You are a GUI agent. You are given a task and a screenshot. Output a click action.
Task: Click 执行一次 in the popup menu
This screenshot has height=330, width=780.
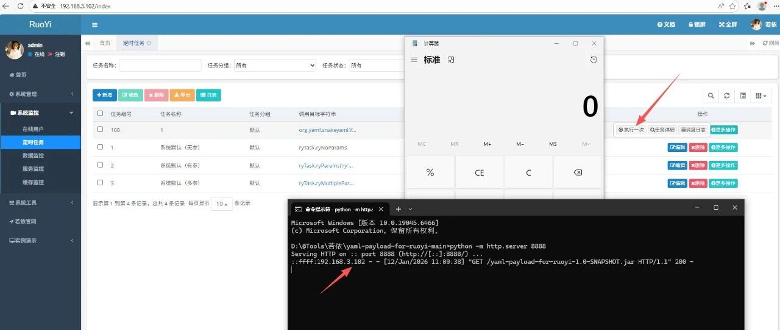click(631, 129)
